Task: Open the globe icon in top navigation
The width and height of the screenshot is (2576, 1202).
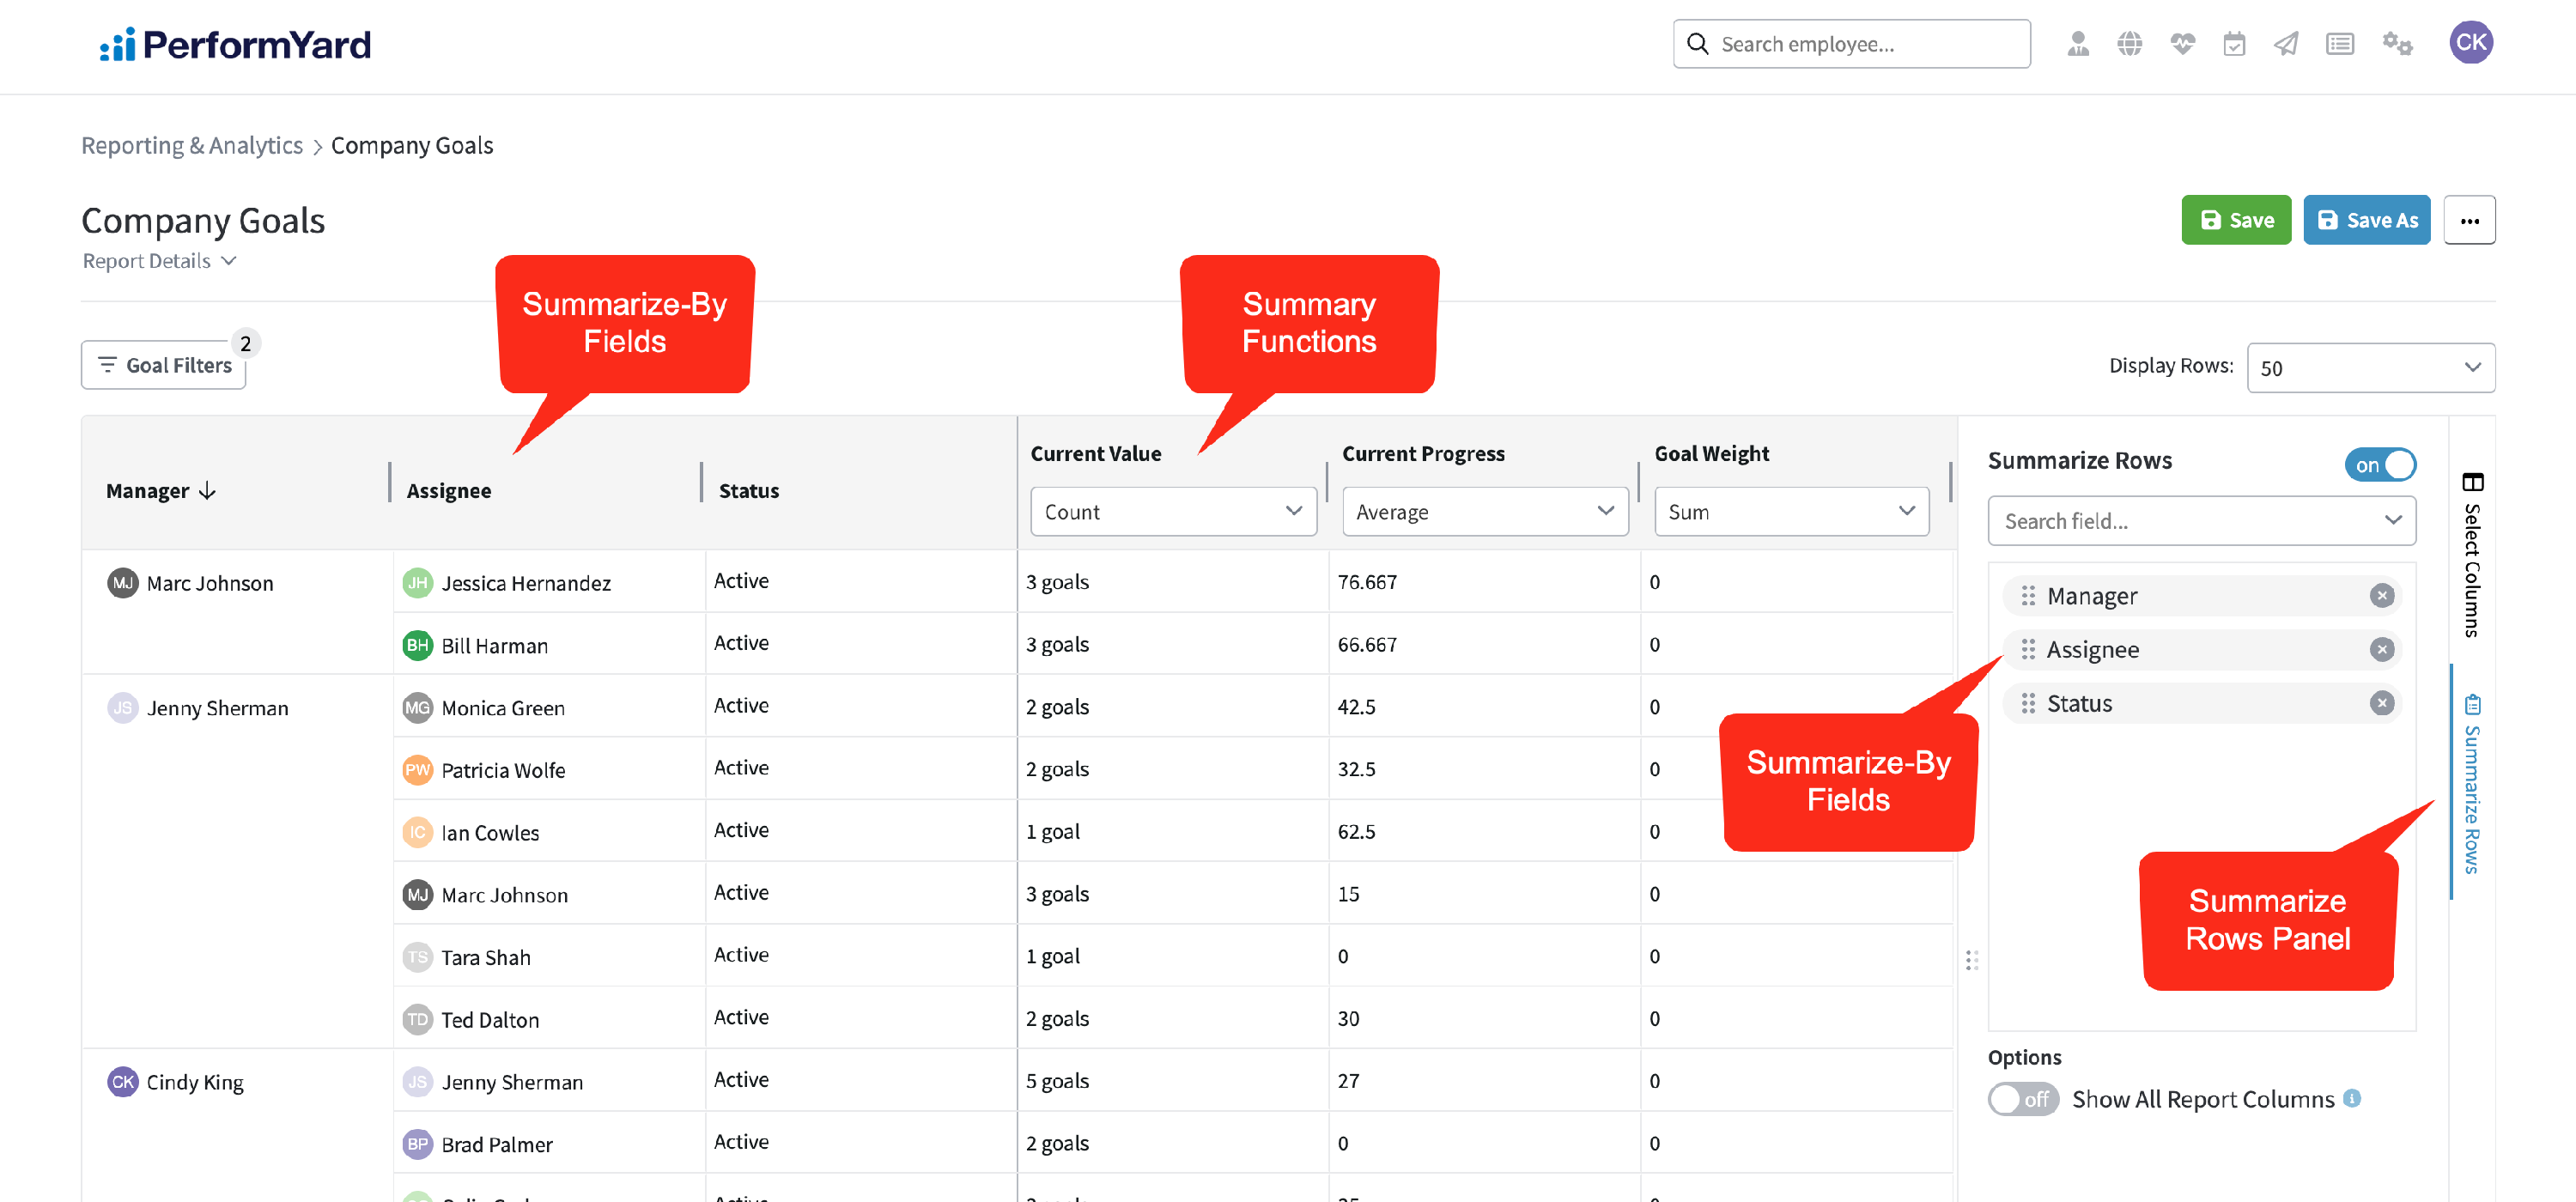Action: 2130,44
